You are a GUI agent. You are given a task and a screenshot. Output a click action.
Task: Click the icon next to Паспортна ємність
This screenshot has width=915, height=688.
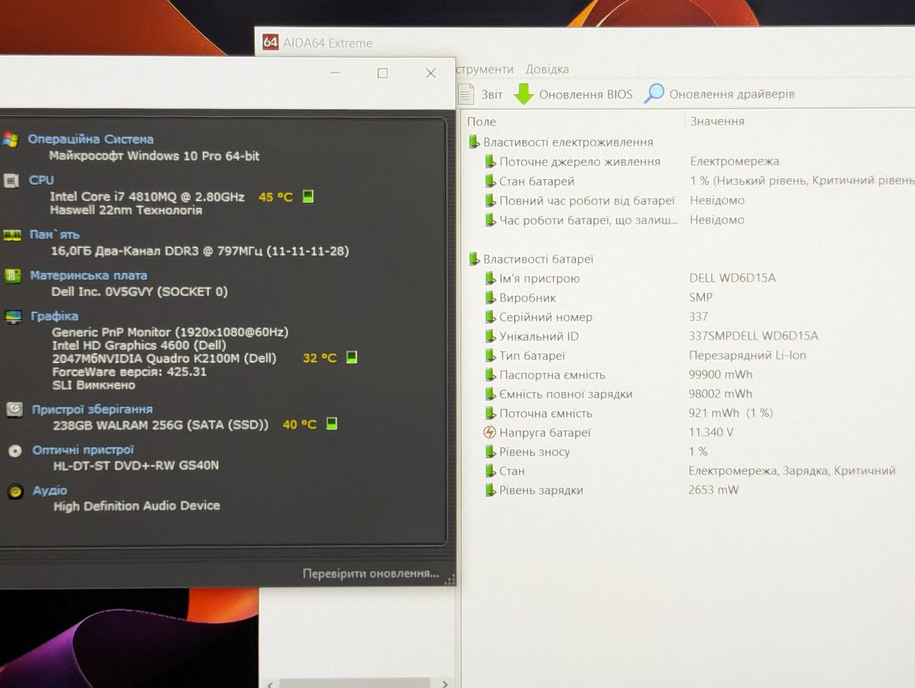[490, 374]
